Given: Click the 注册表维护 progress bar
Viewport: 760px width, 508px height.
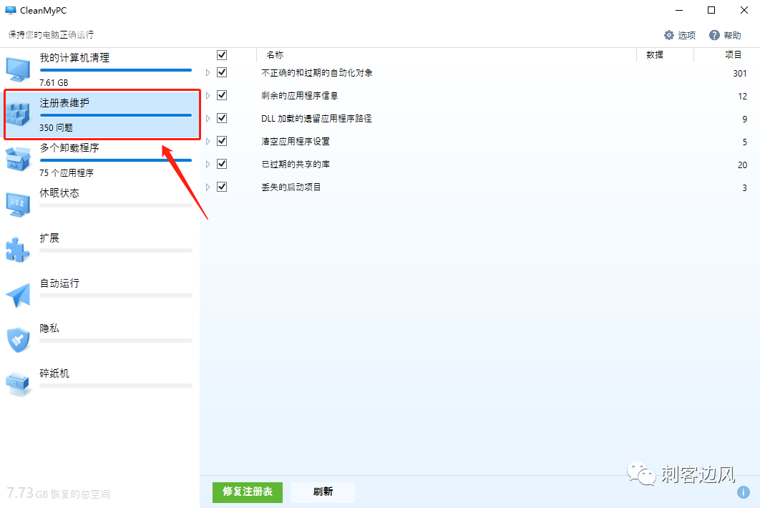Looking at the screenshot, I should click(116, 115).
